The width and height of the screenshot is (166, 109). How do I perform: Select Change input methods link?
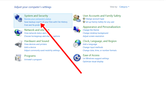(93, 47)
